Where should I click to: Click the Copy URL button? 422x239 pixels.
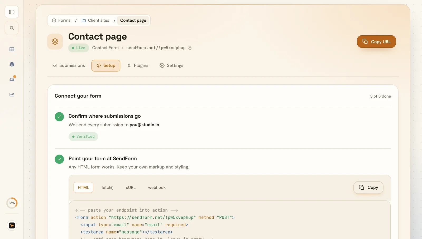tap(376, 42)
